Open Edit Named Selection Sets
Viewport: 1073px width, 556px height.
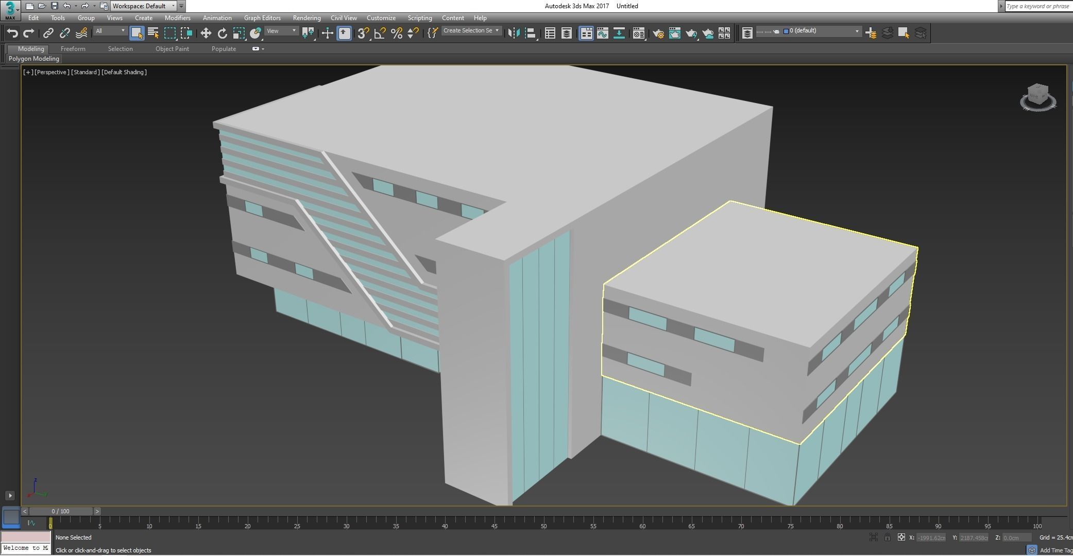tap(432, 33)
